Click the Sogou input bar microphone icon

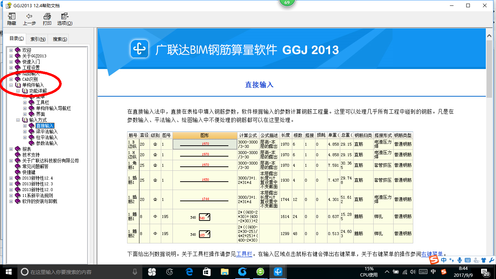pos(460,260)
